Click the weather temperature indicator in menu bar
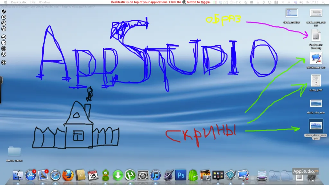Screen dimensions: 329x185 coord(236,2)
